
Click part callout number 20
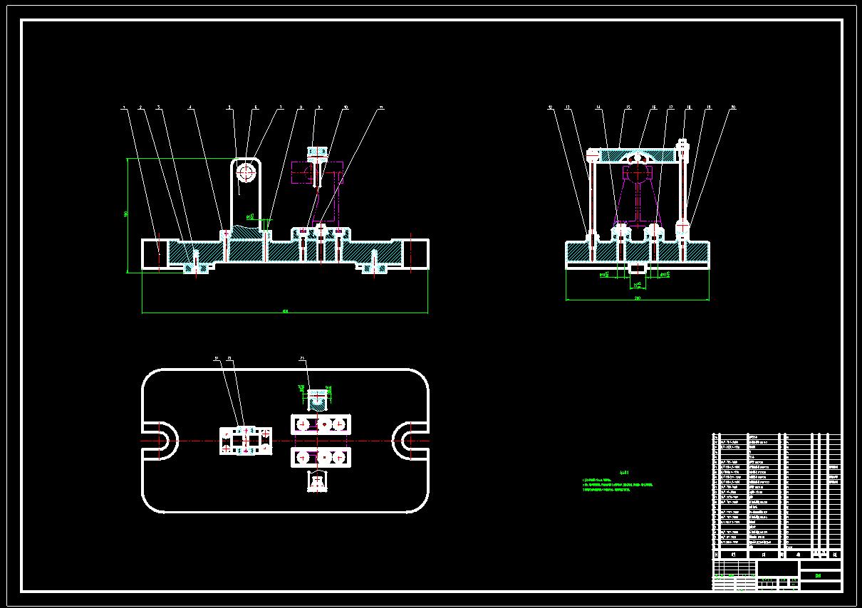(x=733, y=108)
